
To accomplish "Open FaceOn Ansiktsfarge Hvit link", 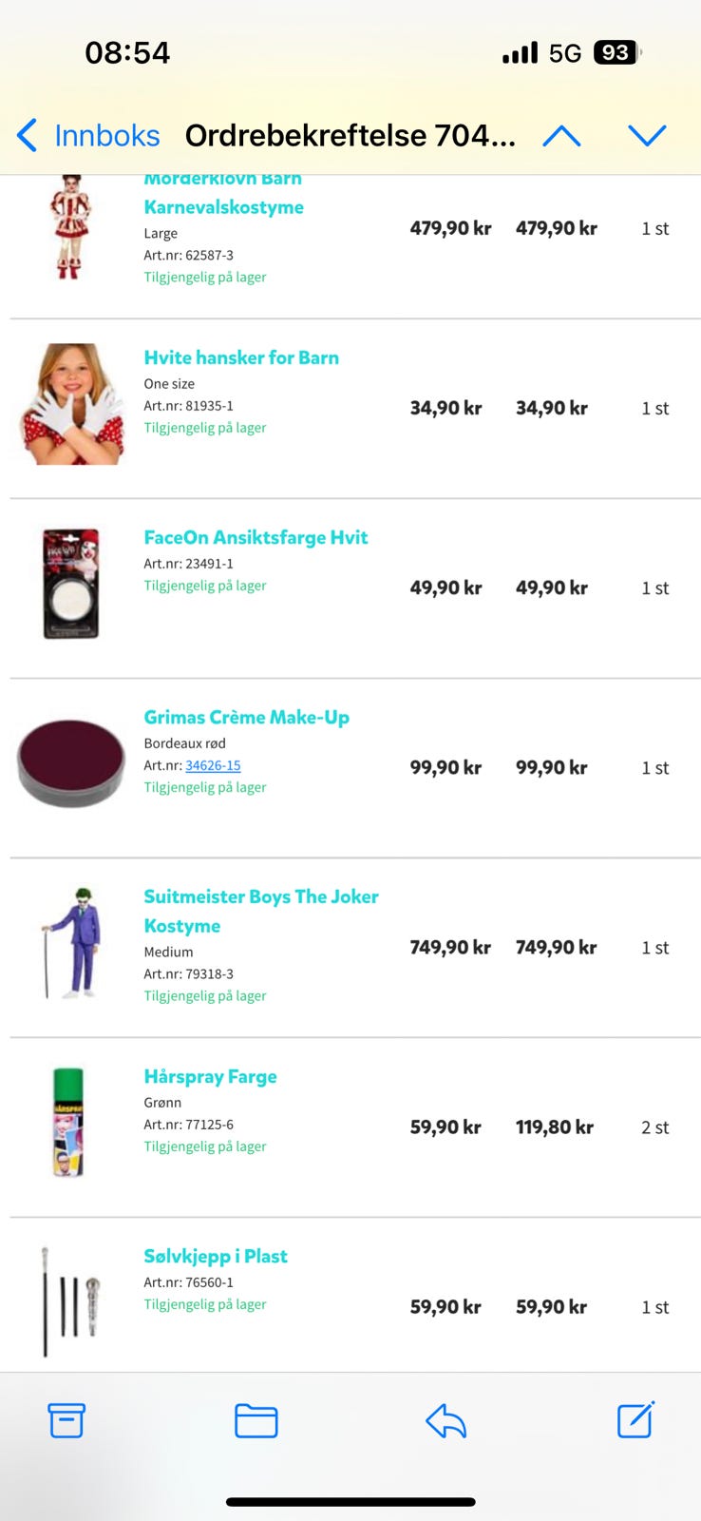I will (x=256, y=537).
